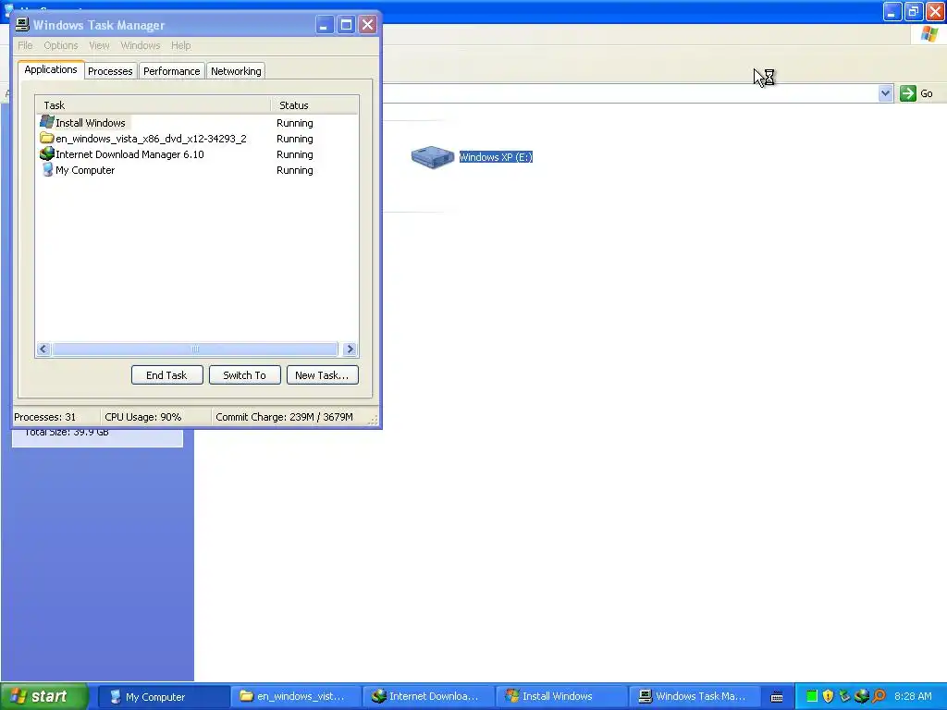Click 'Commit Charge: 239M / 3679M' status text
947x710 pixels.
tap(285, 417)
